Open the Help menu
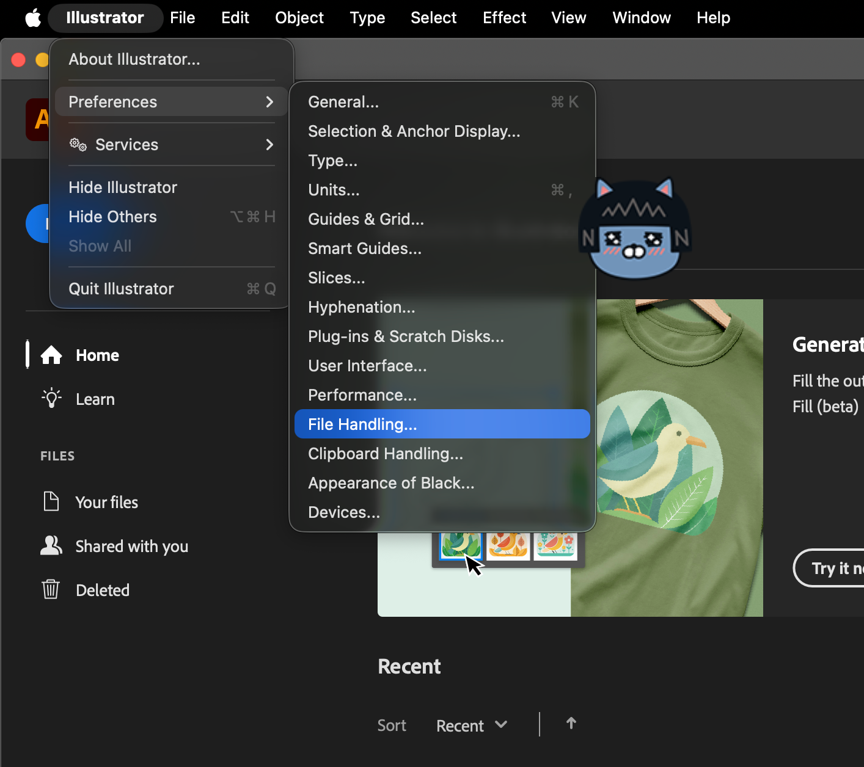The image size is (864, 767). (x=714, y=18)
